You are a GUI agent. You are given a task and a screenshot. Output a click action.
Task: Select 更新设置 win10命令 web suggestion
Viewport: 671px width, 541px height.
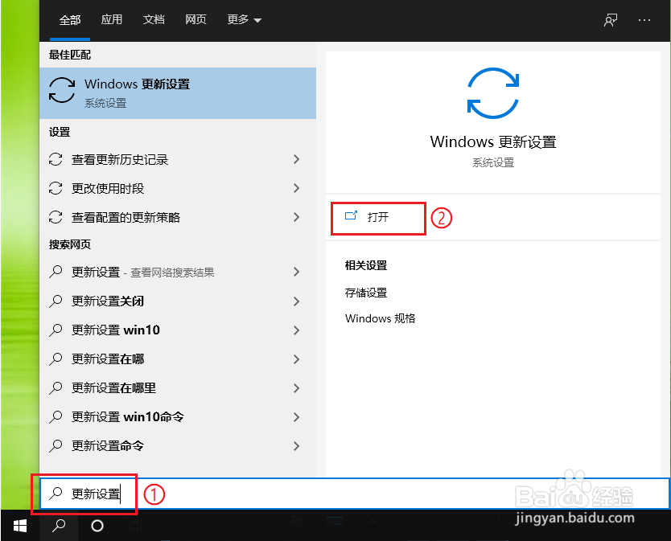pos(178,417)
